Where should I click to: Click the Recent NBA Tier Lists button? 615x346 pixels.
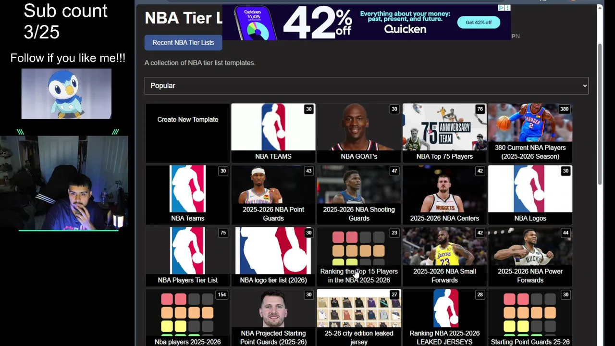tap(183, 42)
